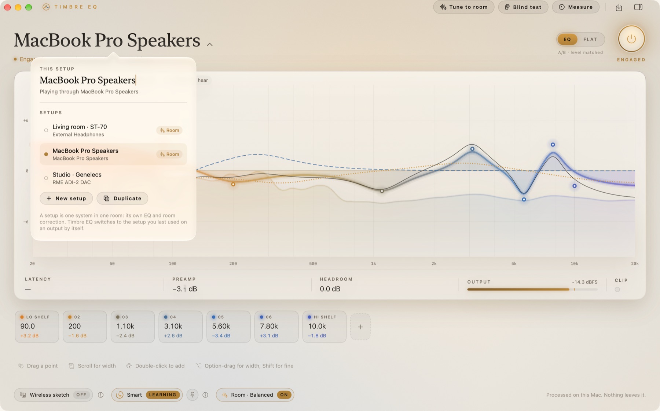Open the Measure tool
660x411 pixels.
[x=576, y=7]
